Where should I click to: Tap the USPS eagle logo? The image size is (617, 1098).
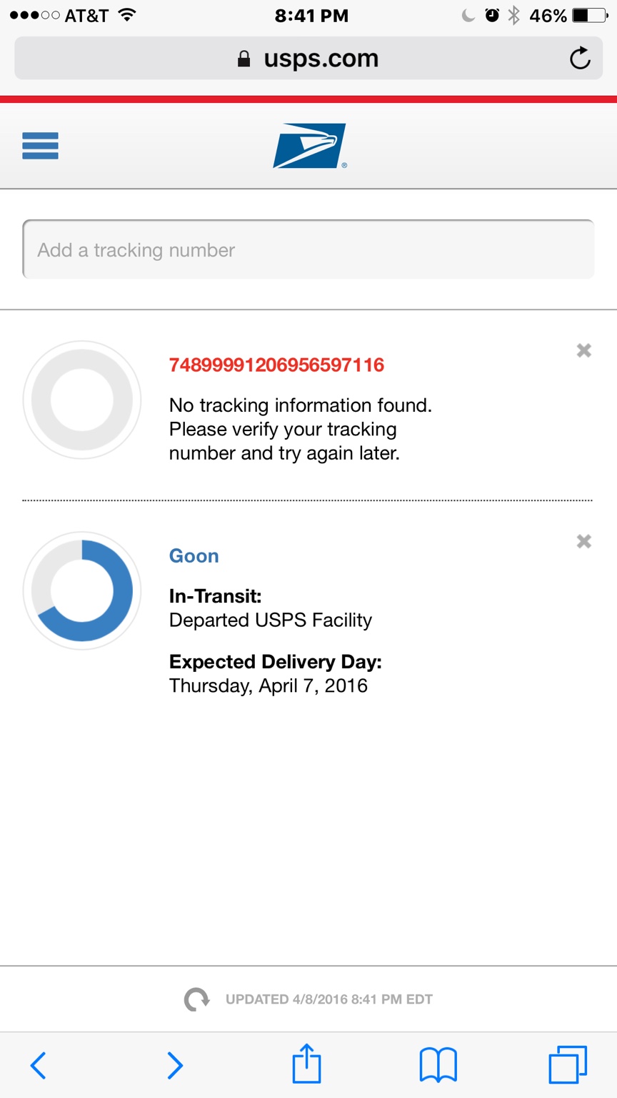pos(309,146)
